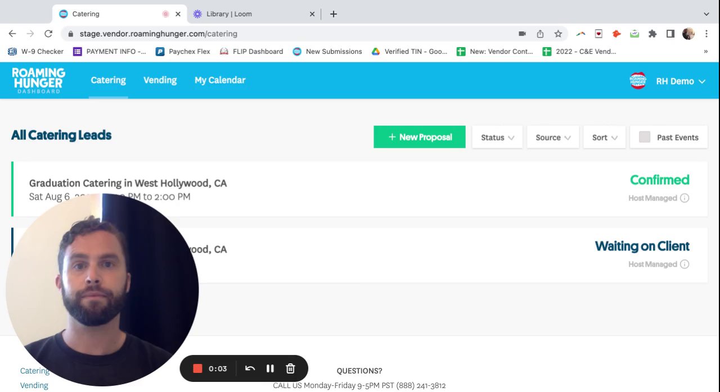Click the footer Vending link
This screenshot has height=392, width=720.
pyautogui.click(x=34, y=385)
